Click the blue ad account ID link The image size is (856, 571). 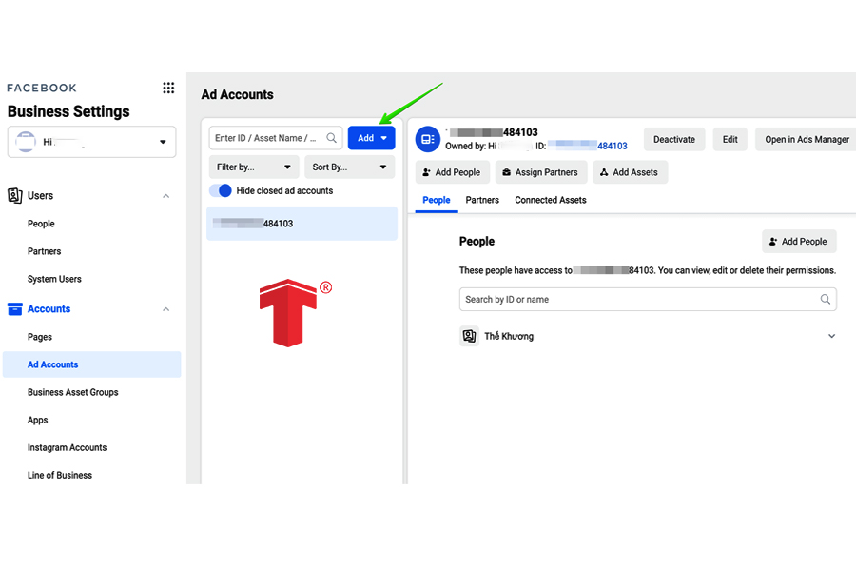[588, 146]
